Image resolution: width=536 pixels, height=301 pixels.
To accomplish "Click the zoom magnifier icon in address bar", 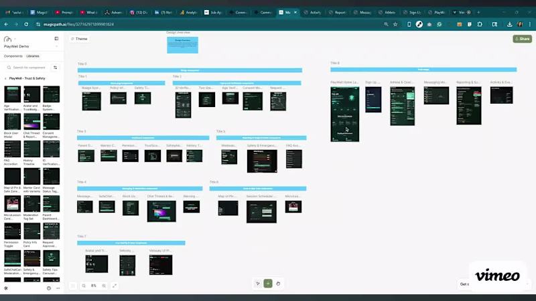I will [386, 24].
